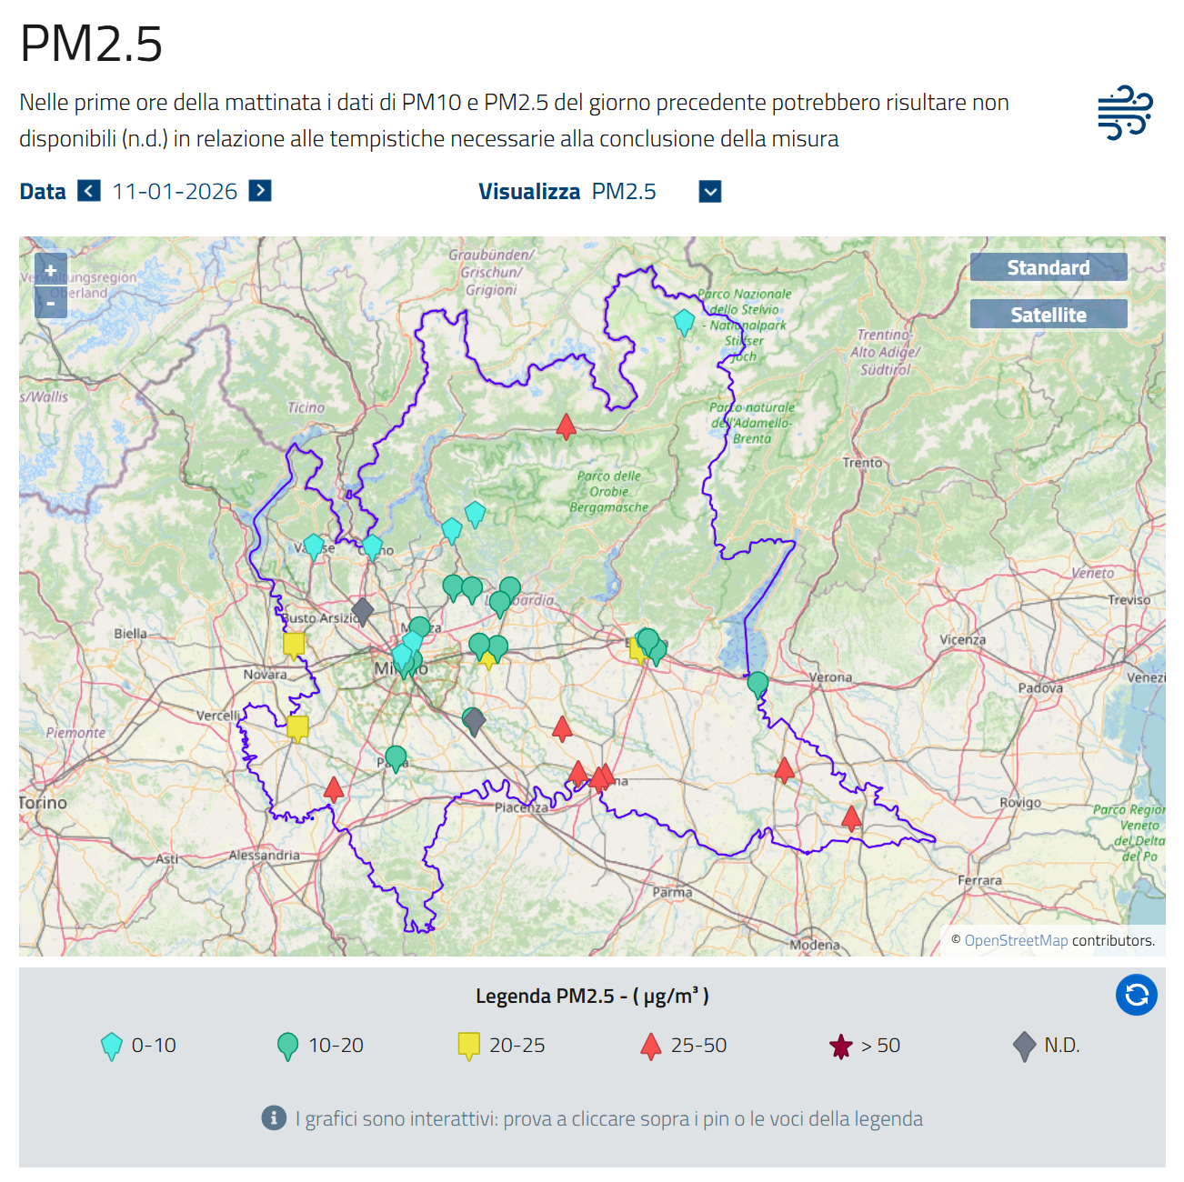The height and width of the screenshot is (1182, 1184).
Task: Toggle the 0-10 legend entry
Action: [138, 1046]
